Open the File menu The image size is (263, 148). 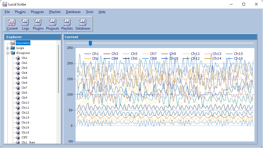click(7, 12)
